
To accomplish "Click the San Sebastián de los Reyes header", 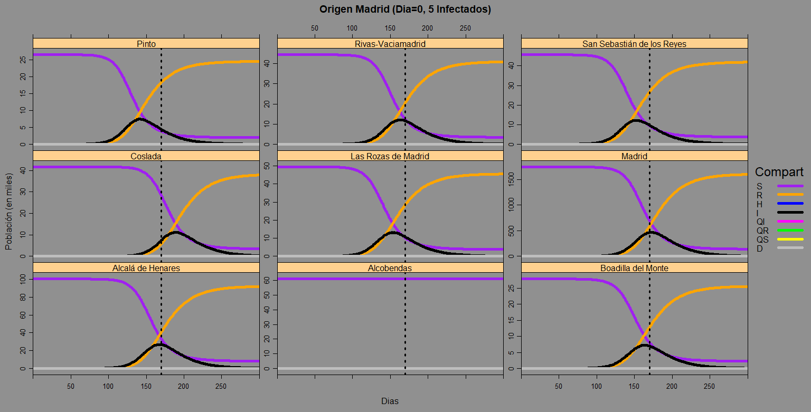I will (x=634, y=44).
